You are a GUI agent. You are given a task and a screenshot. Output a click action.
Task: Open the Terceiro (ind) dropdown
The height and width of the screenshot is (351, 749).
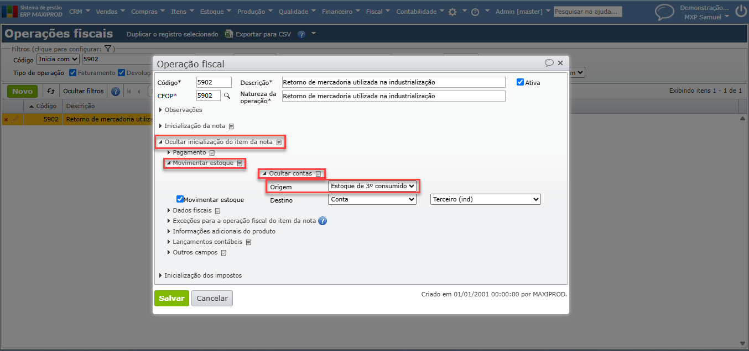pyautogui.click(x=486, y=199)
